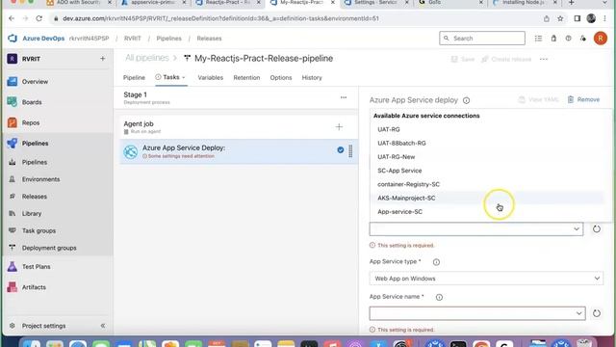Switch to the Options tab
The width and height of the screenshot is (616, 347).
[x=280, y=77]
